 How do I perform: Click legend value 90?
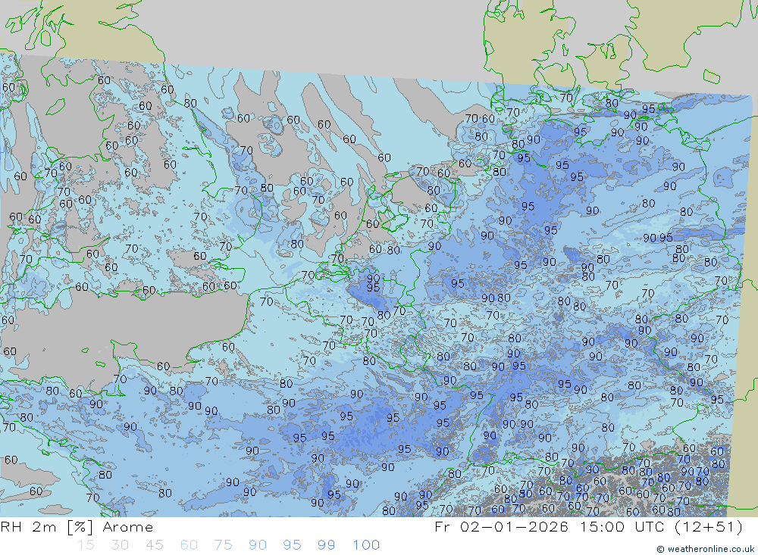pyautogui.click(x=258, y=545)
